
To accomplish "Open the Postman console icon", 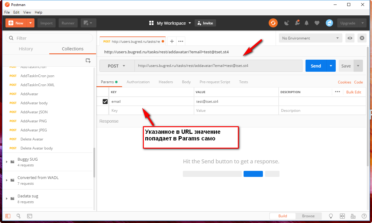I will (30, 216).
